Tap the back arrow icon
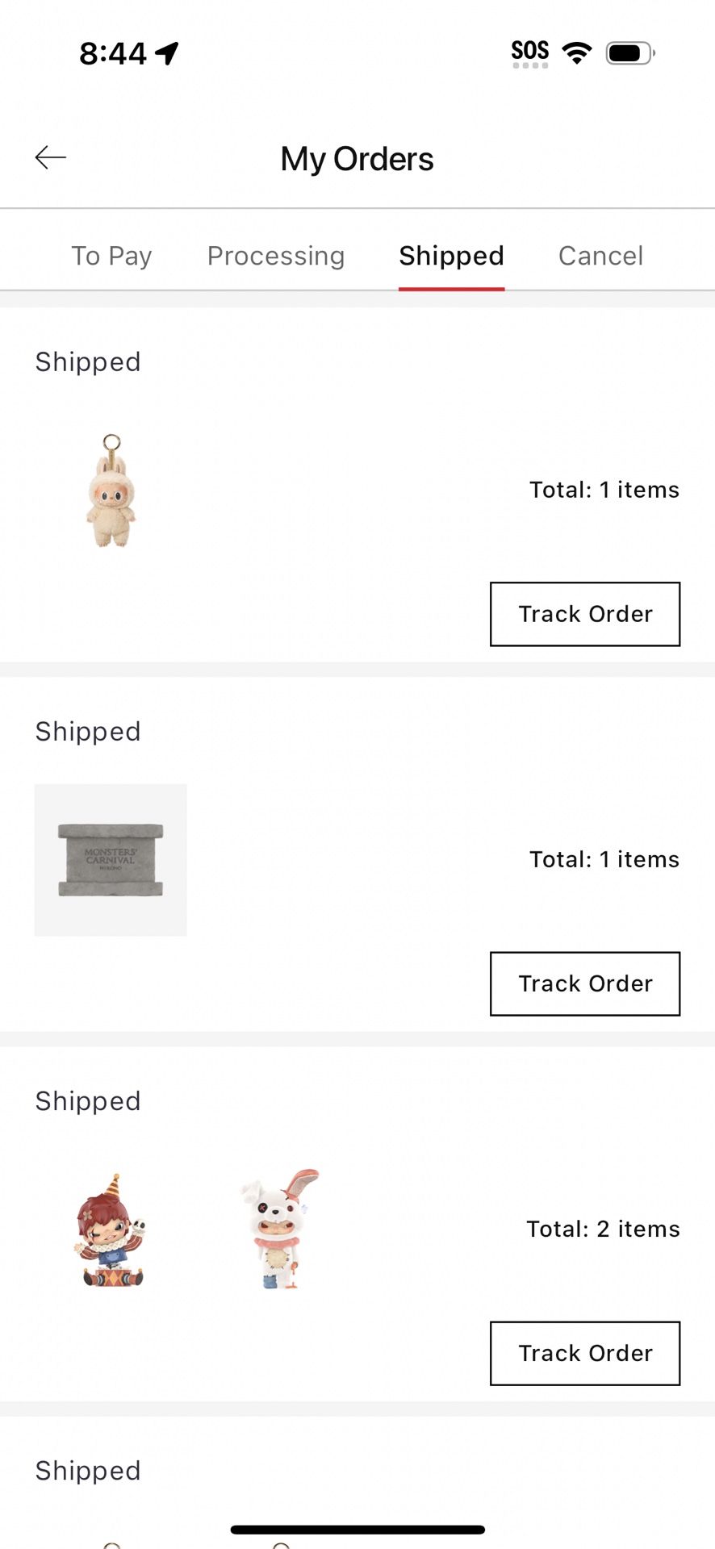715x1549 pixels. coord(50,157)
